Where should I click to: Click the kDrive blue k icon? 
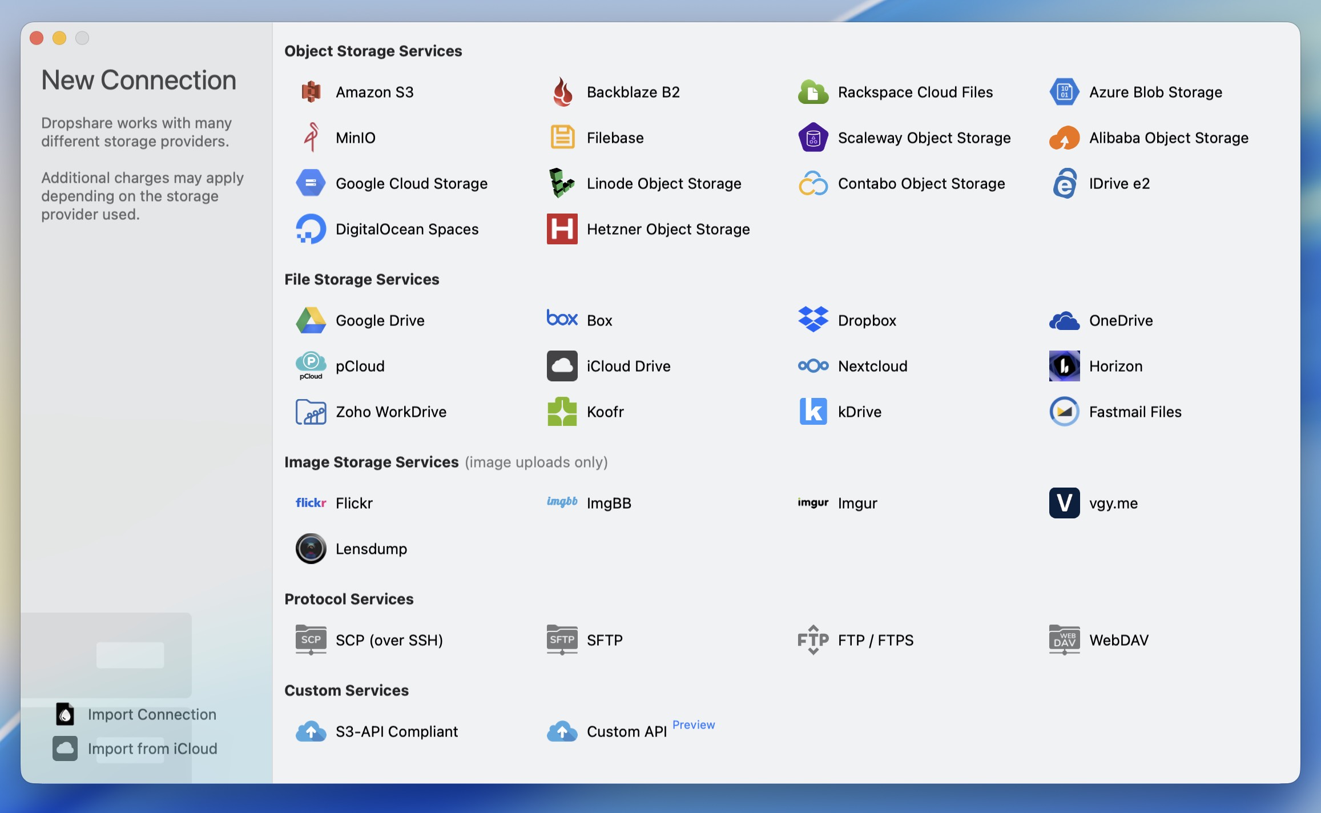click(813, 412)
